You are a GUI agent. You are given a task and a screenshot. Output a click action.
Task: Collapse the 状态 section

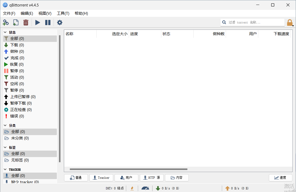point(5,32)
